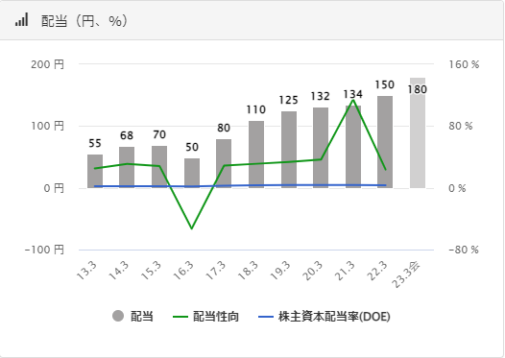Click the right axis label -80 %

[x=464, y=250]
